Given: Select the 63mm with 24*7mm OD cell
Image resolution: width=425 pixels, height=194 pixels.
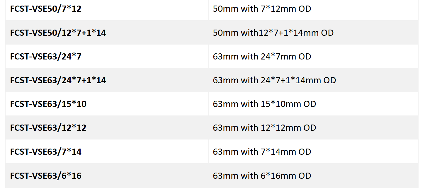Looking at the screenshot, I should pyautogui.click(x=262, y=57).
